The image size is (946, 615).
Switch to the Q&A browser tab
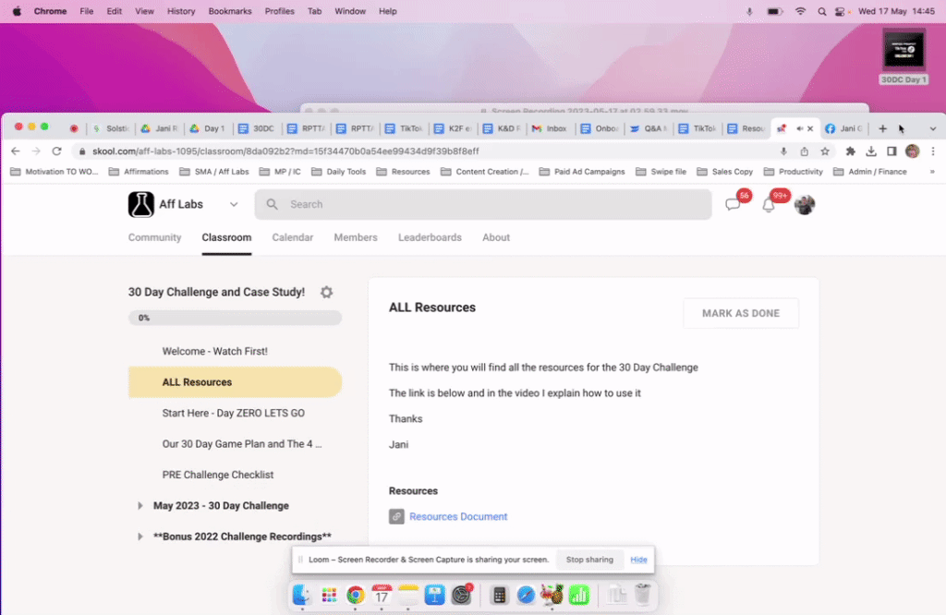click(x=649, y=128)
